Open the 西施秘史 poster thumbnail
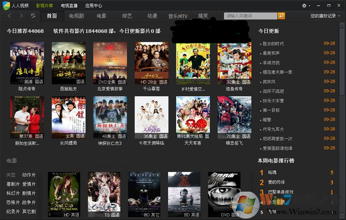346x220 pixels. pos(68,63)
